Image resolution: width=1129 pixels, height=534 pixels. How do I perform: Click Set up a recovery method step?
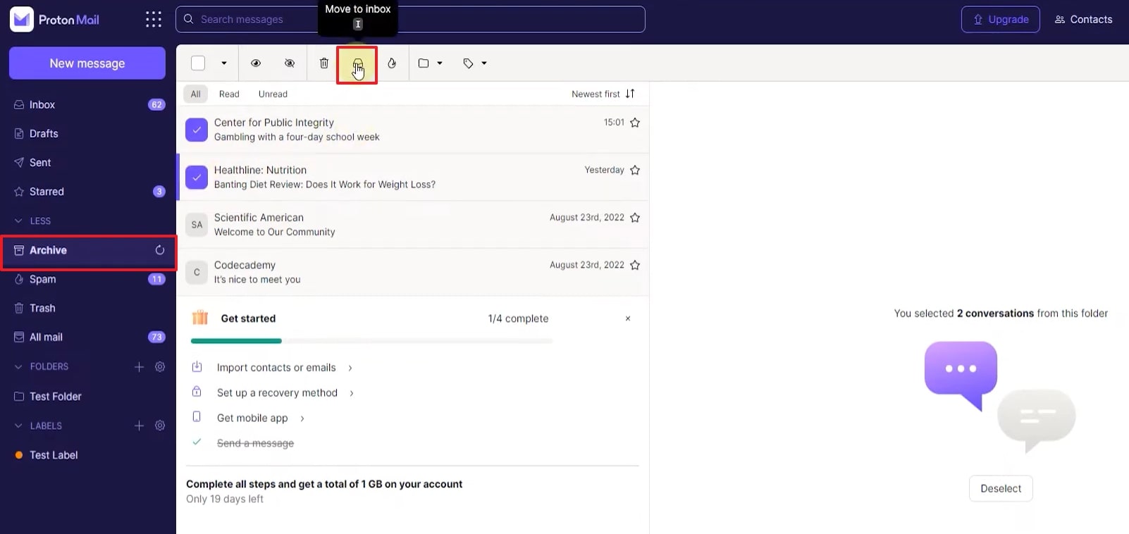click(x=277, y=393)
